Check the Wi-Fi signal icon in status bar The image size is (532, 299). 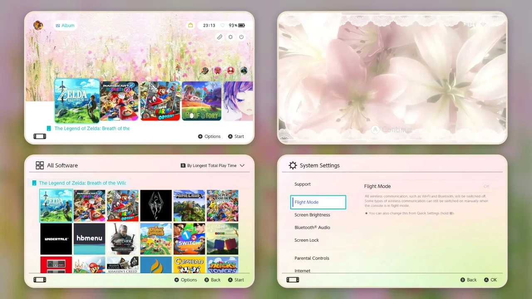pyautogui.click(x=222, y=25)
